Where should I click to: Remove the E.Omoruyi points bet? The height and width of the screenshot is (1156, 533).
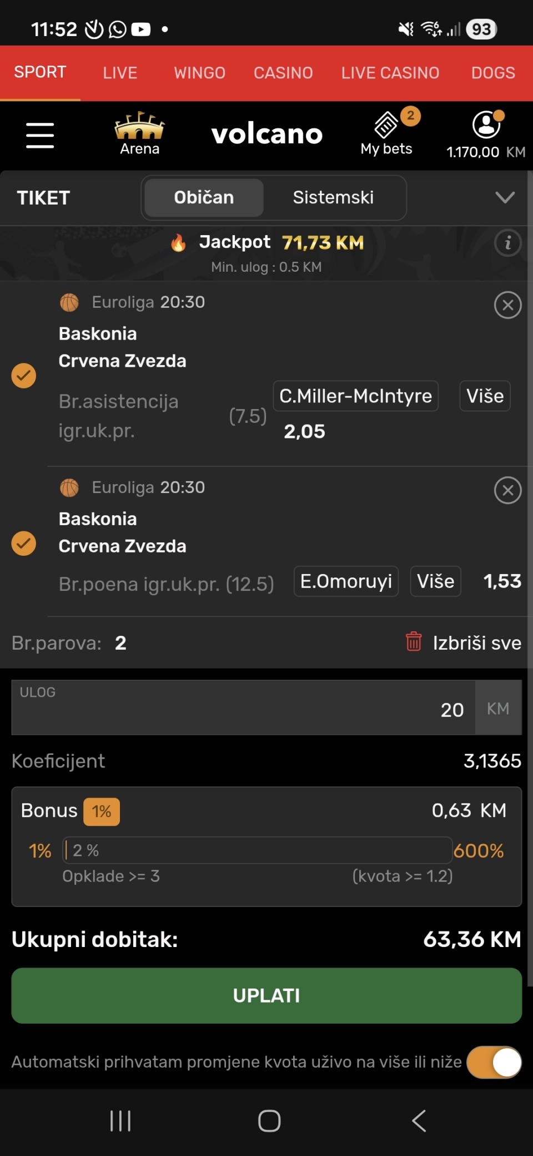point(507,490)
